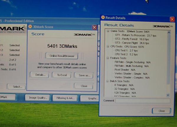177x127 pixels.
Task: Select GT2 - Firefly Forest row
Action: coord(132,39)
